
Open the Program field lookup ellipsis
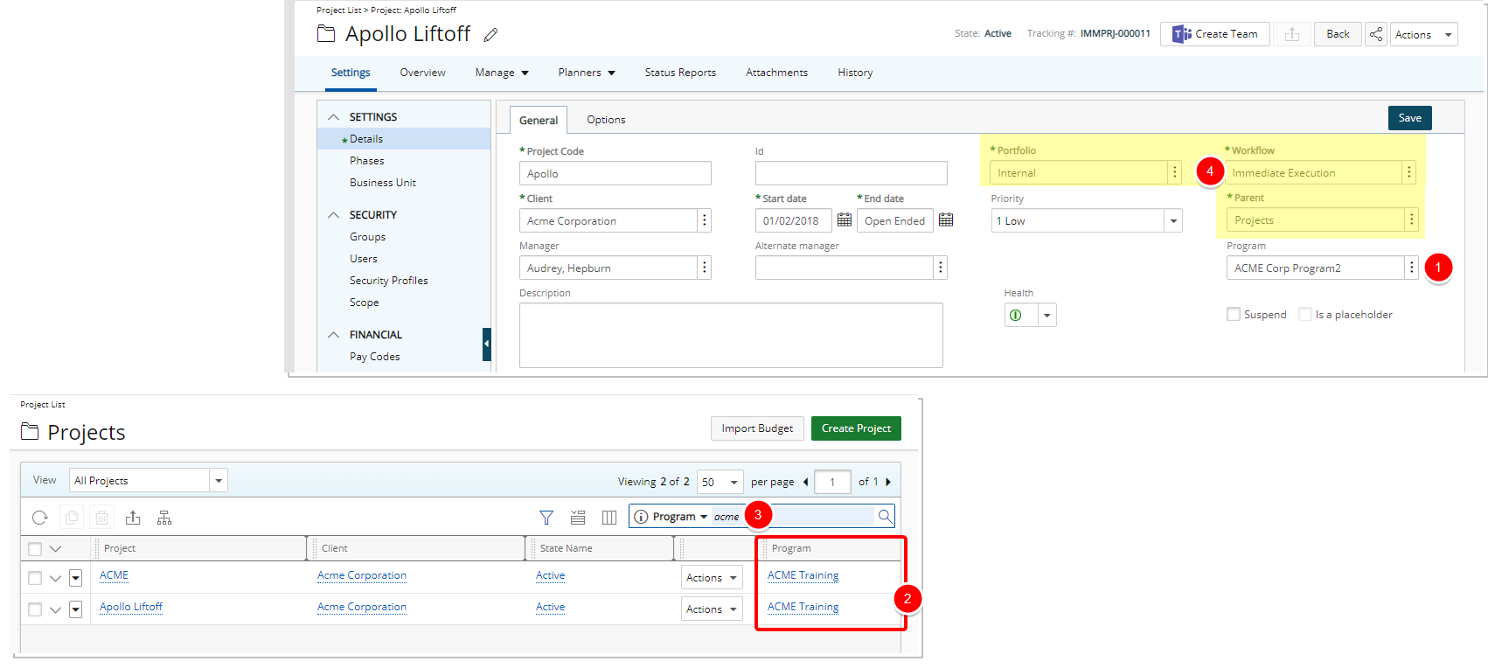[x=1411, y=268]
